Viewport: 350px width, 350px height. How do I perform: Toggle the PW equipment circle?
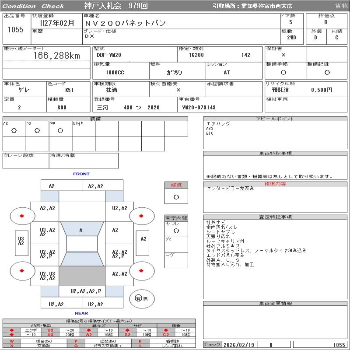tap(60, 130)
